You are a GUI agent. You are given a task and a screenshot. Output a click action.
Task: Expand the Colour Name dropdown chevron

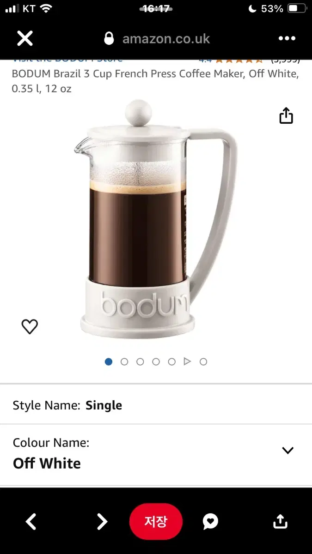(288, 450)
